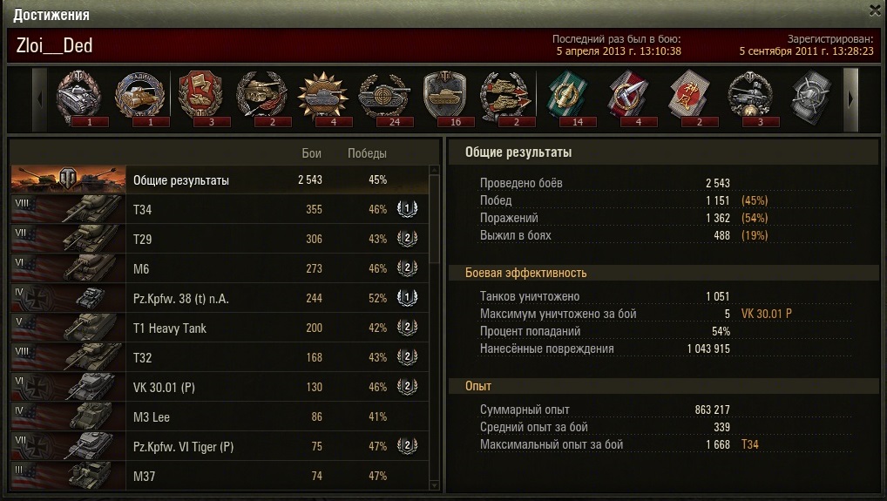Open the VK 30.01 P max kills link
This screenshot has width=887, height=501.
767,314
